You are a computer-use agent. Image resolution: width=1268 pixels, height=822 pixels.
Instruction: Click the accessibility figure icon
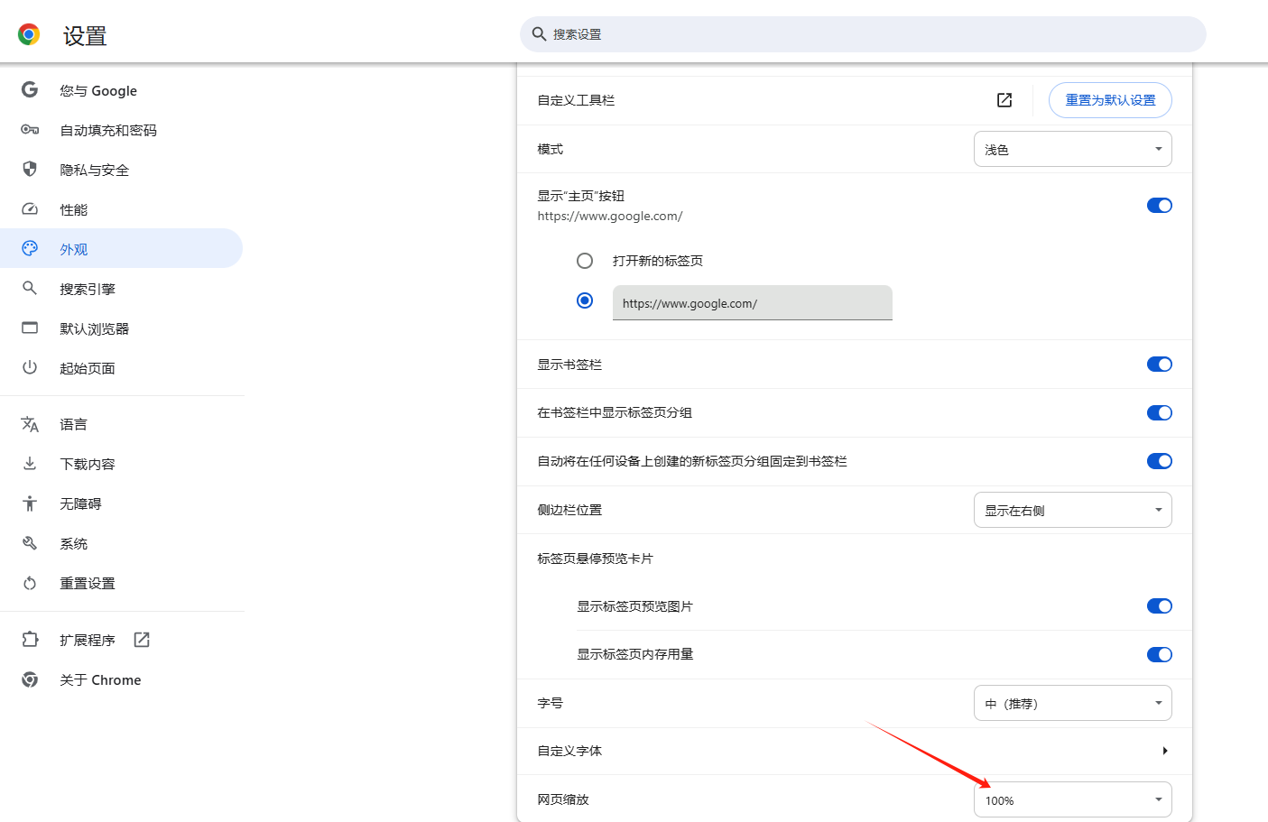coord(30,503)
